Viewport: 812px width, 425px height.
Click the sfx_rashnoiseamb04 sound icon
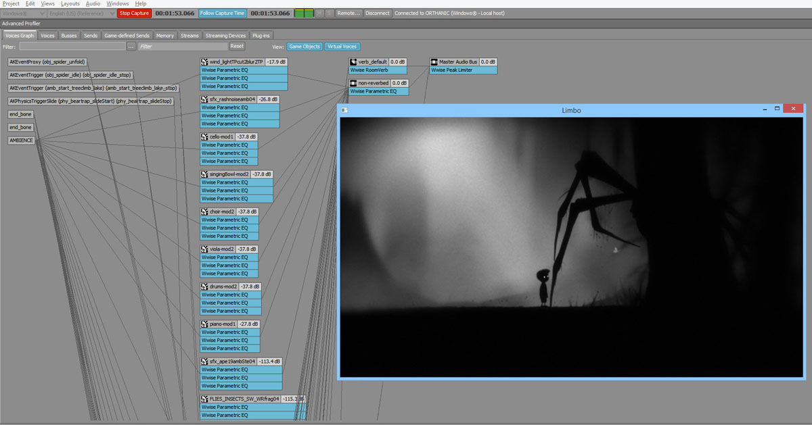[204, 99]
